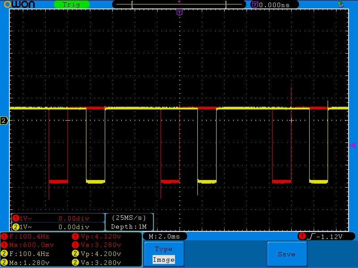Click the M:2.0ms timebase readout

coord(164,236)
